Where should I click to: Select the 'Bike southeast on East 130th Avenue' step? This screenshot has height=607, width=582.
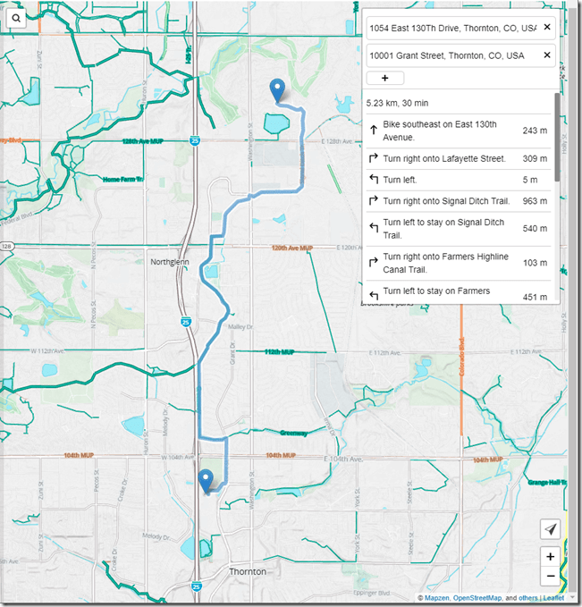[451, 130]
